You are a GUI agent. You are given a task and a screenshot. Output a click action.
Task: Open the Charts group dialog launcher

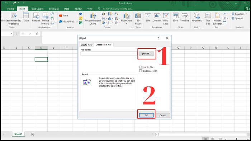(132, 28)
